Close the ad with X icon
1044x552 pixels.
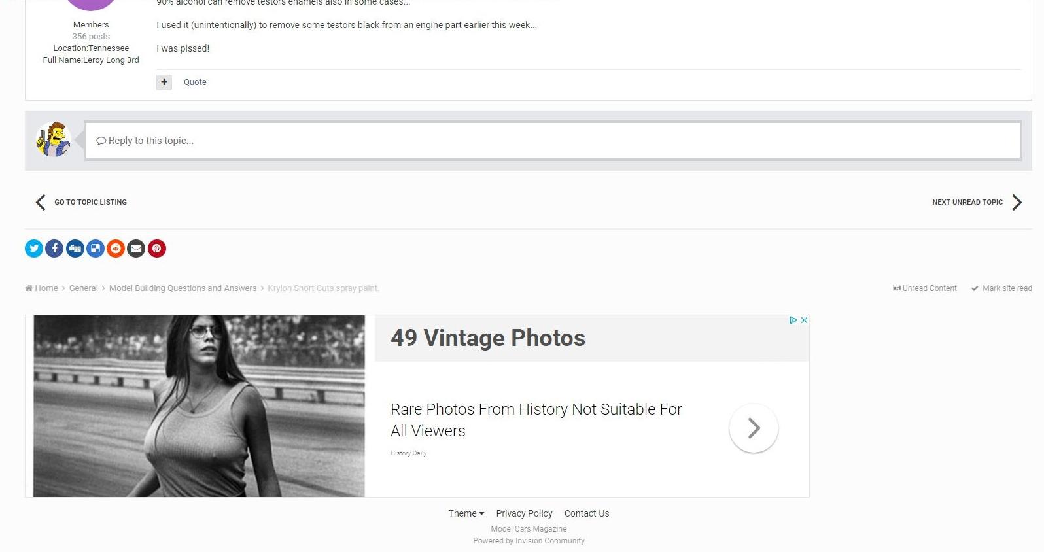tap(804, 320)
